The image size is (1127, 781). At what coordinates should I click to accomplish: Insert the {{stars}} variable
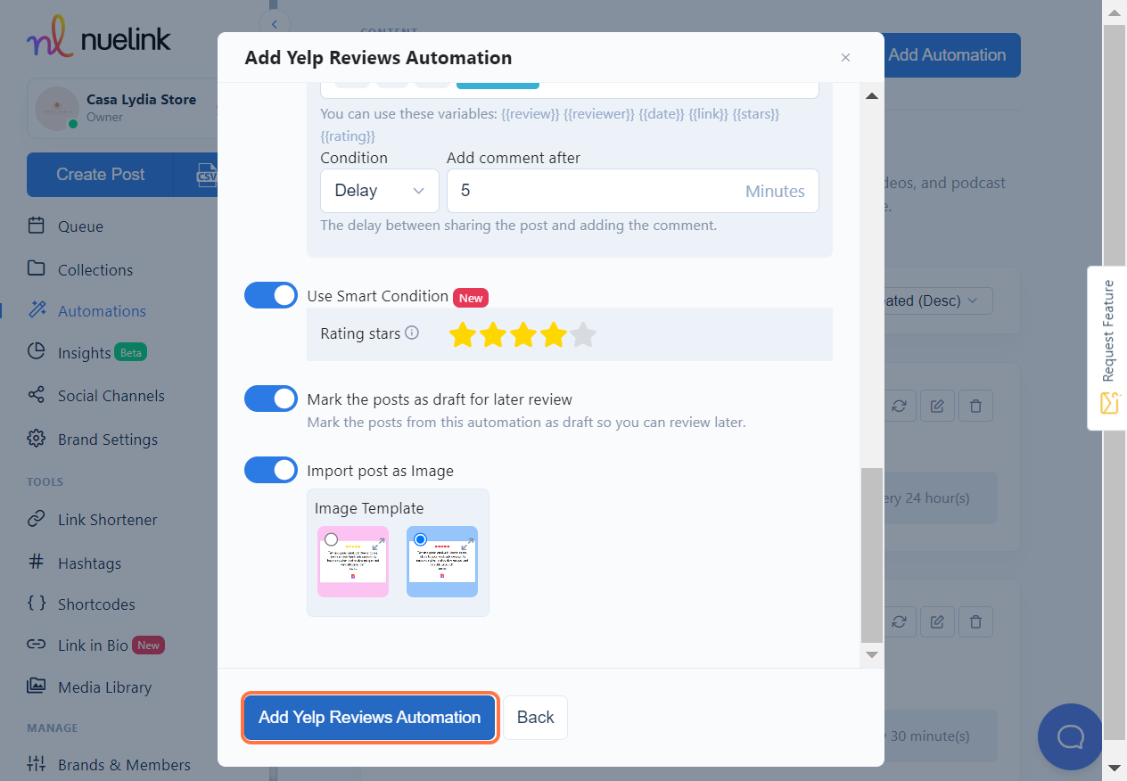(x=755, y=114)
